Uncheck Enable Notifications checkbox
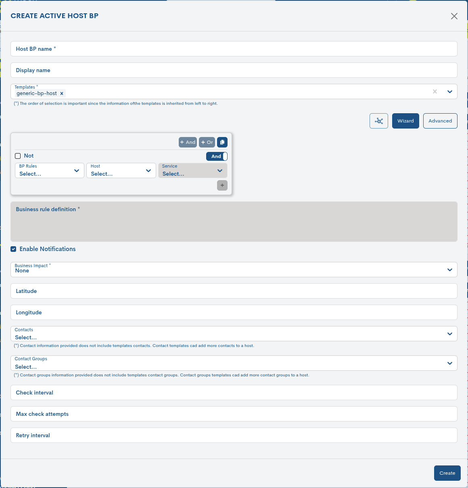The height and width of the screenshot is (488, 468). click(13, 249)
